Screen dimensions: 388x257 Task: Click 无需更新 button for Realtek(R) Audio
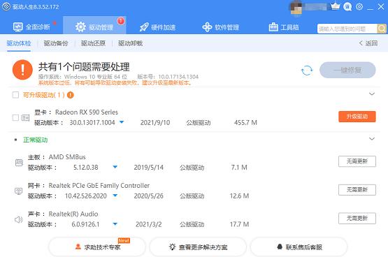coord(357,218)
